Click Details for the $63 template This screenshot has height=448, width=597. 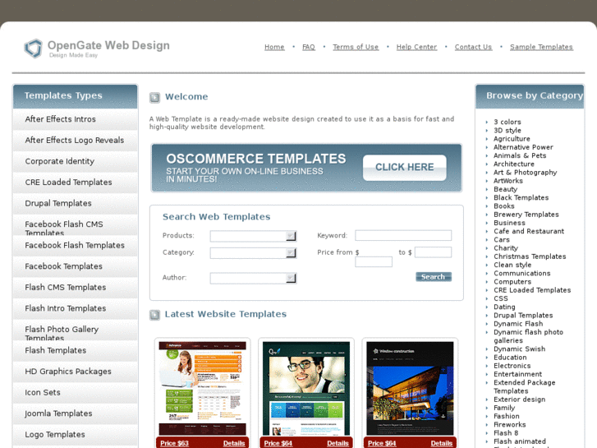coord(234,443)
